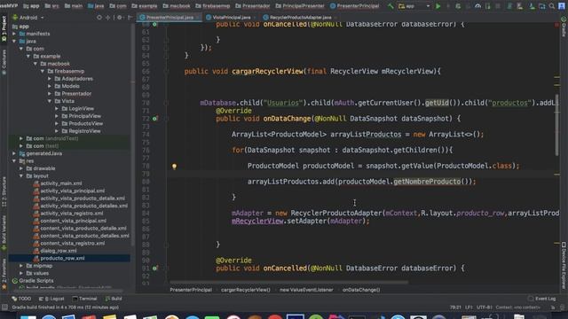Click the AVD Manager icon in toolbar
The width and height of the screenshot is (568, 319).
520,6
